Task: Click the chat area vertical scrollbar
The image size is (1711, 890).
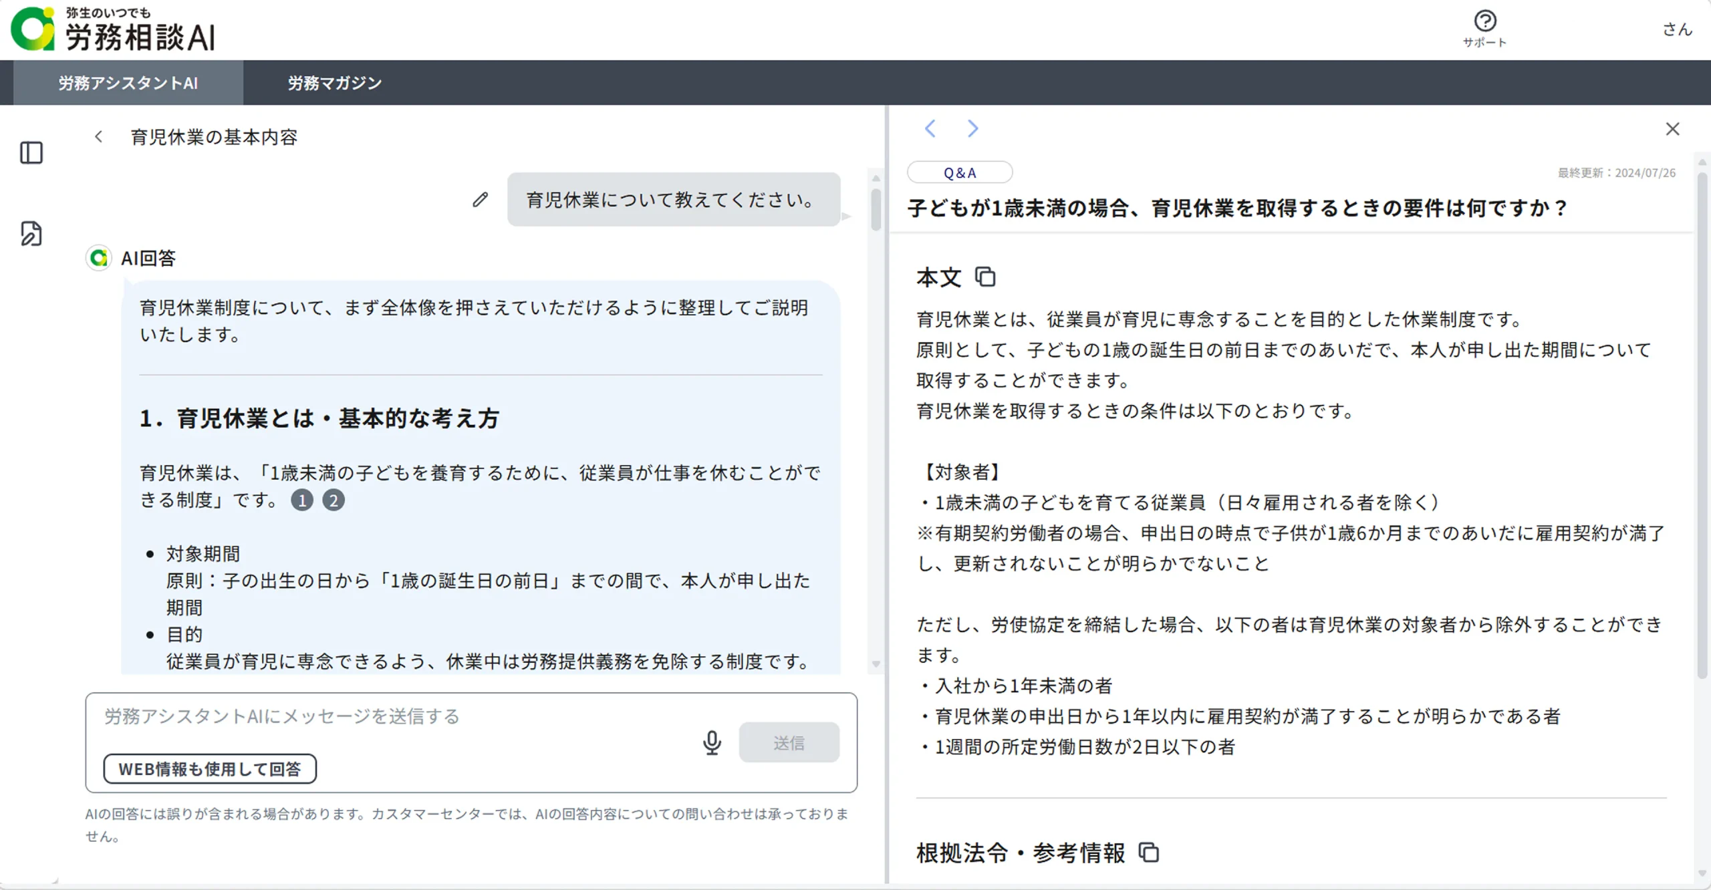Action: pos(876,210)
